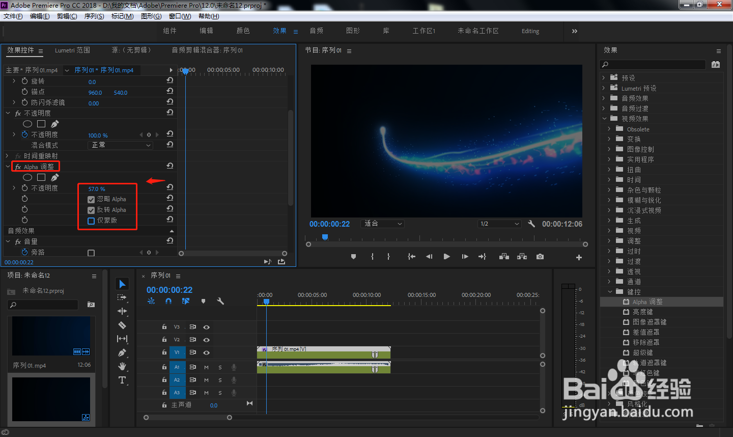Open the 混合模式 dropdown
Screen dimensions: 733x437
point(121,145)
